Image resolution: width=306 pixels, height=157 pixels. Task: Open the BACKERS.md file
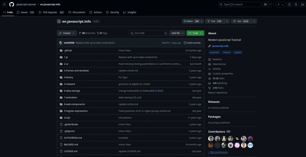71,144
